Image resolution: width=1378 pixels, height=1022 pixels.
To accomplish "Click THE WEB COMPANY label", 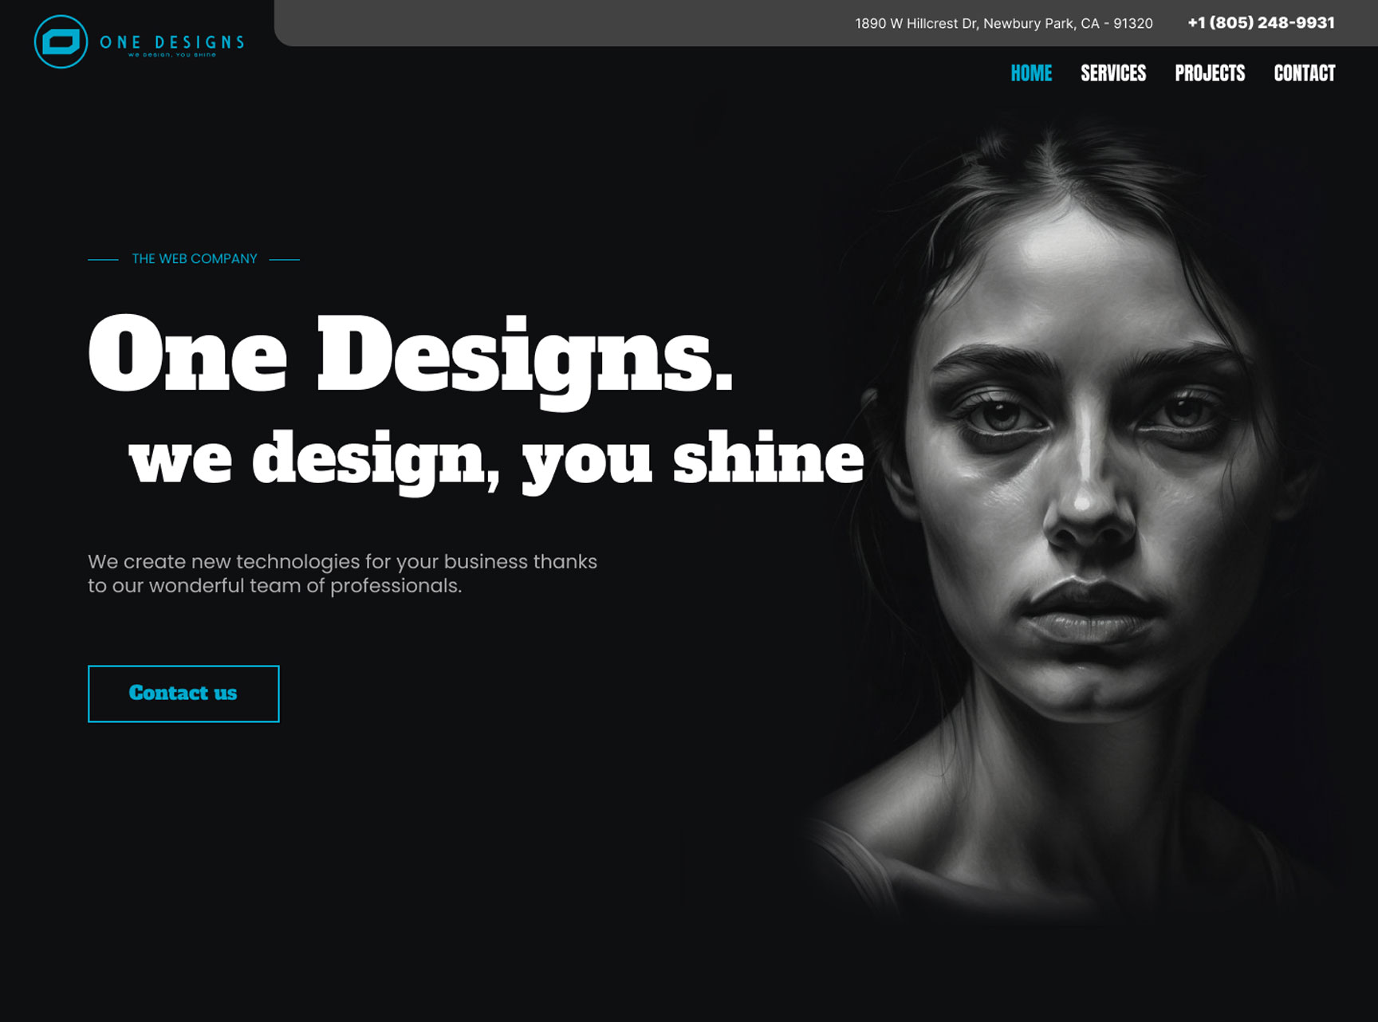I will tap(195, 258).
